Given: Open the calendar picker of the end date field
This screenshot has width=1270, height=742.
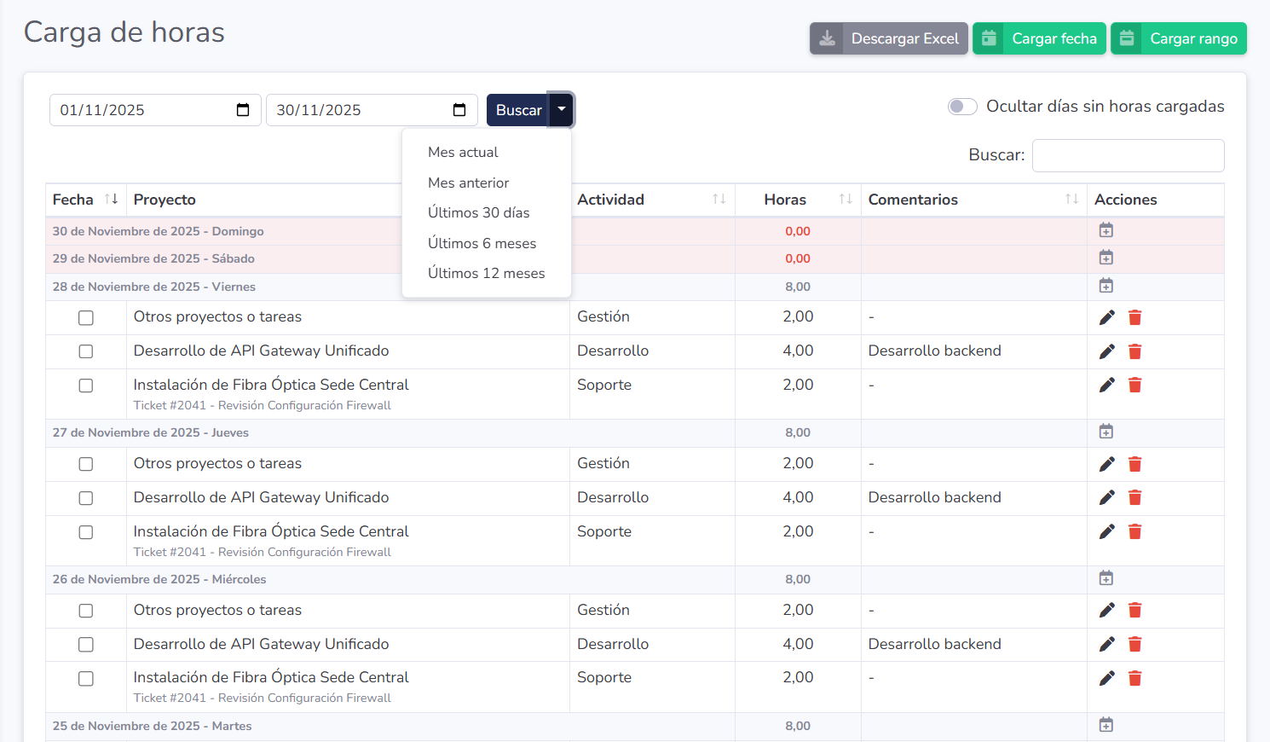Looking at the screenshot, I should (x=459, y=109).
